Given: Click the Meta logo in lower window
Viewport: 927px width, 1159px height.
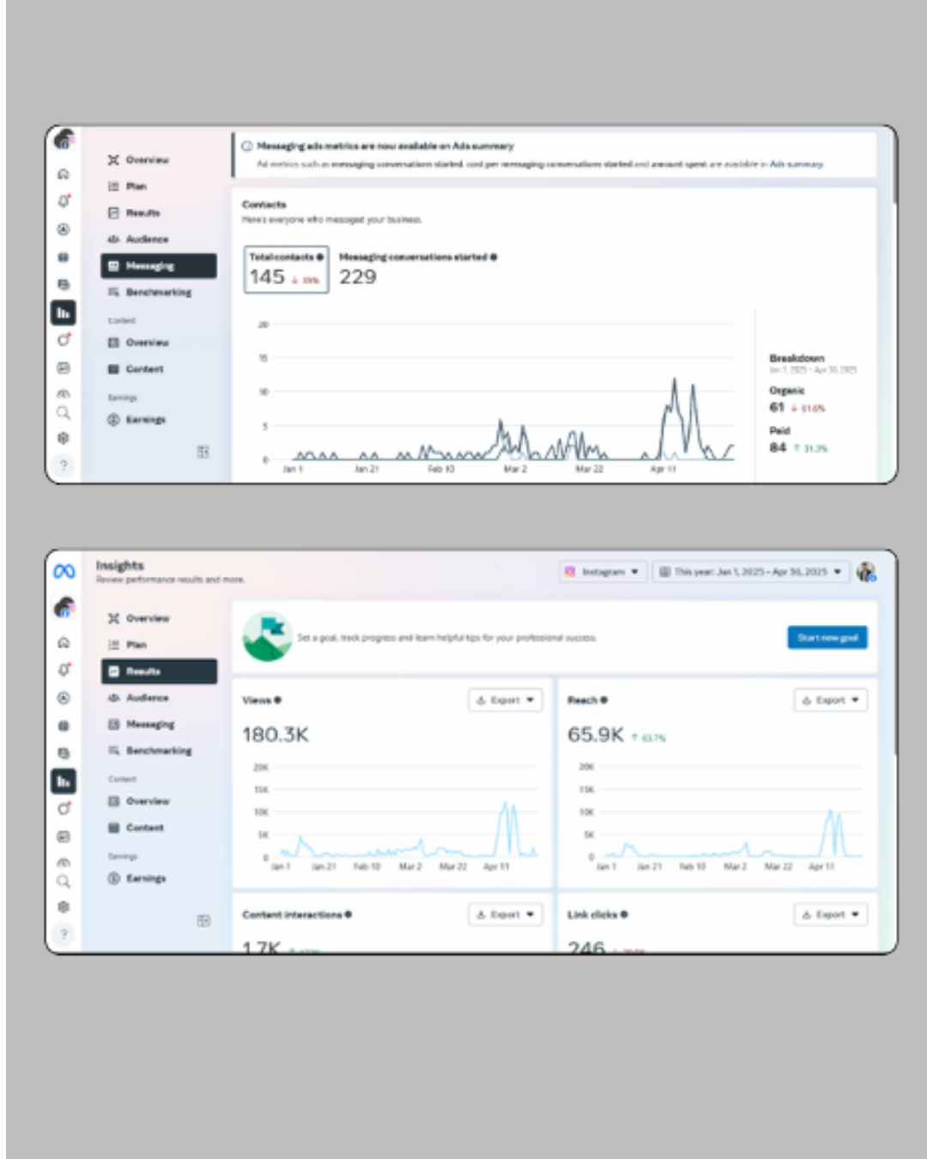Looking at the screenshot, I should 64,572.
